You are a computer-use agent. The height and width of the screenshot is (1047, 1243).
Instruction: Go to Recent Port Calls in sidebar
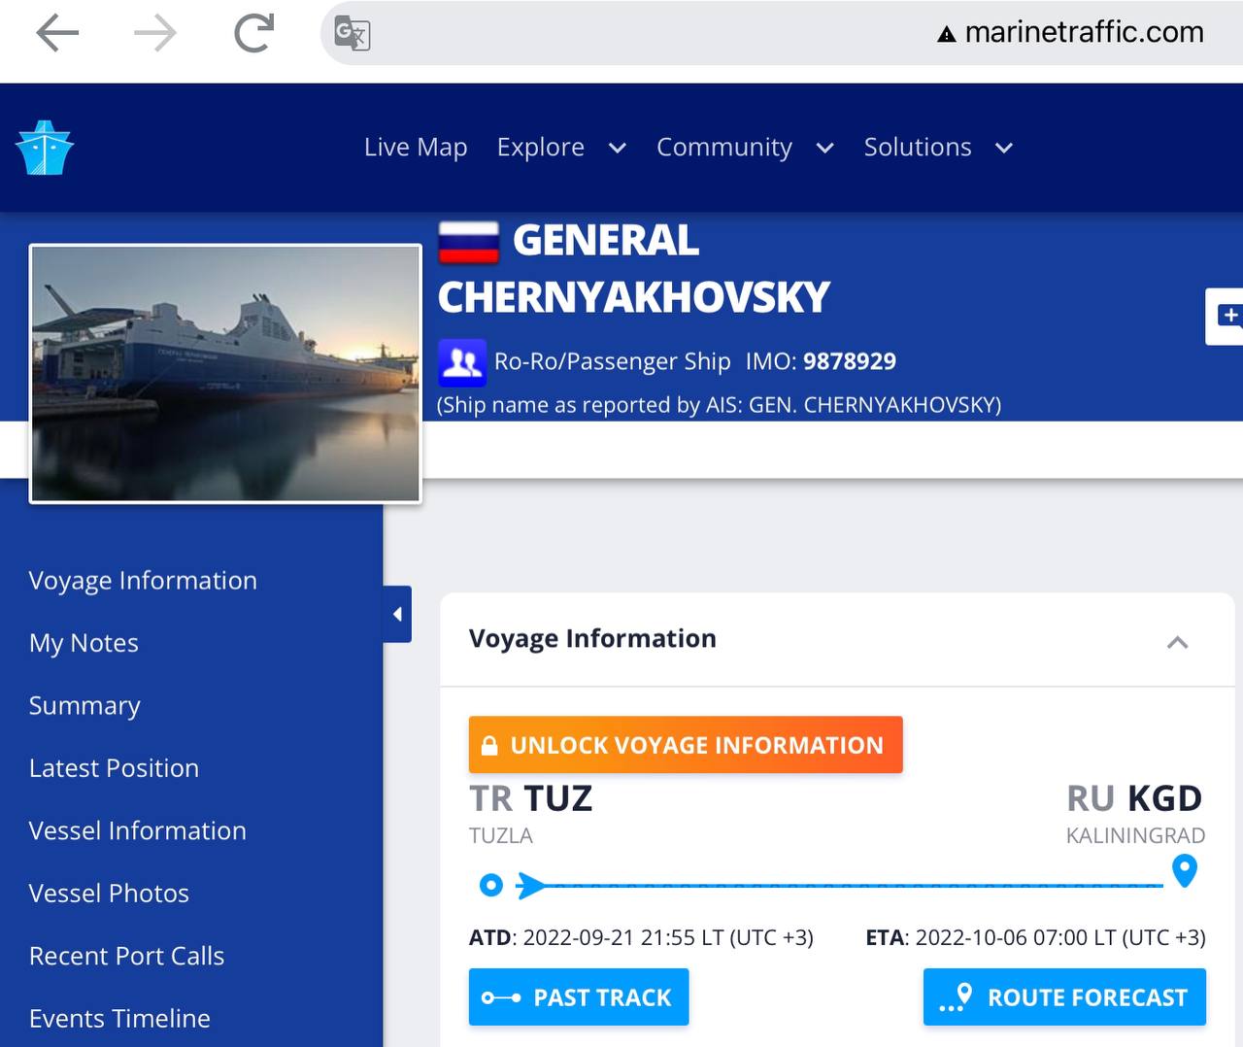(x=126, y=956)
